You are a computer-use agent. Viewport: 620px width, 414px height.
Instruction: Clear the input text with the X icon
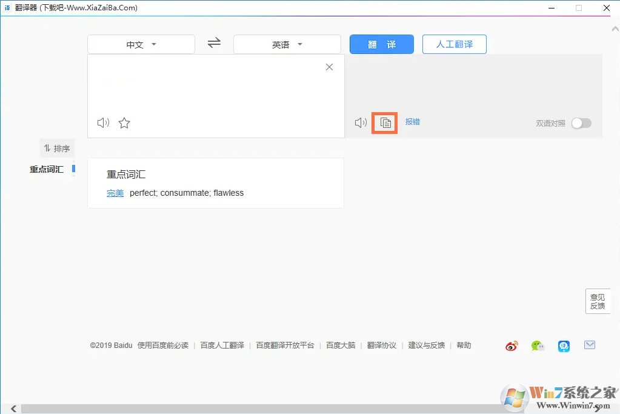click(329, 67)
